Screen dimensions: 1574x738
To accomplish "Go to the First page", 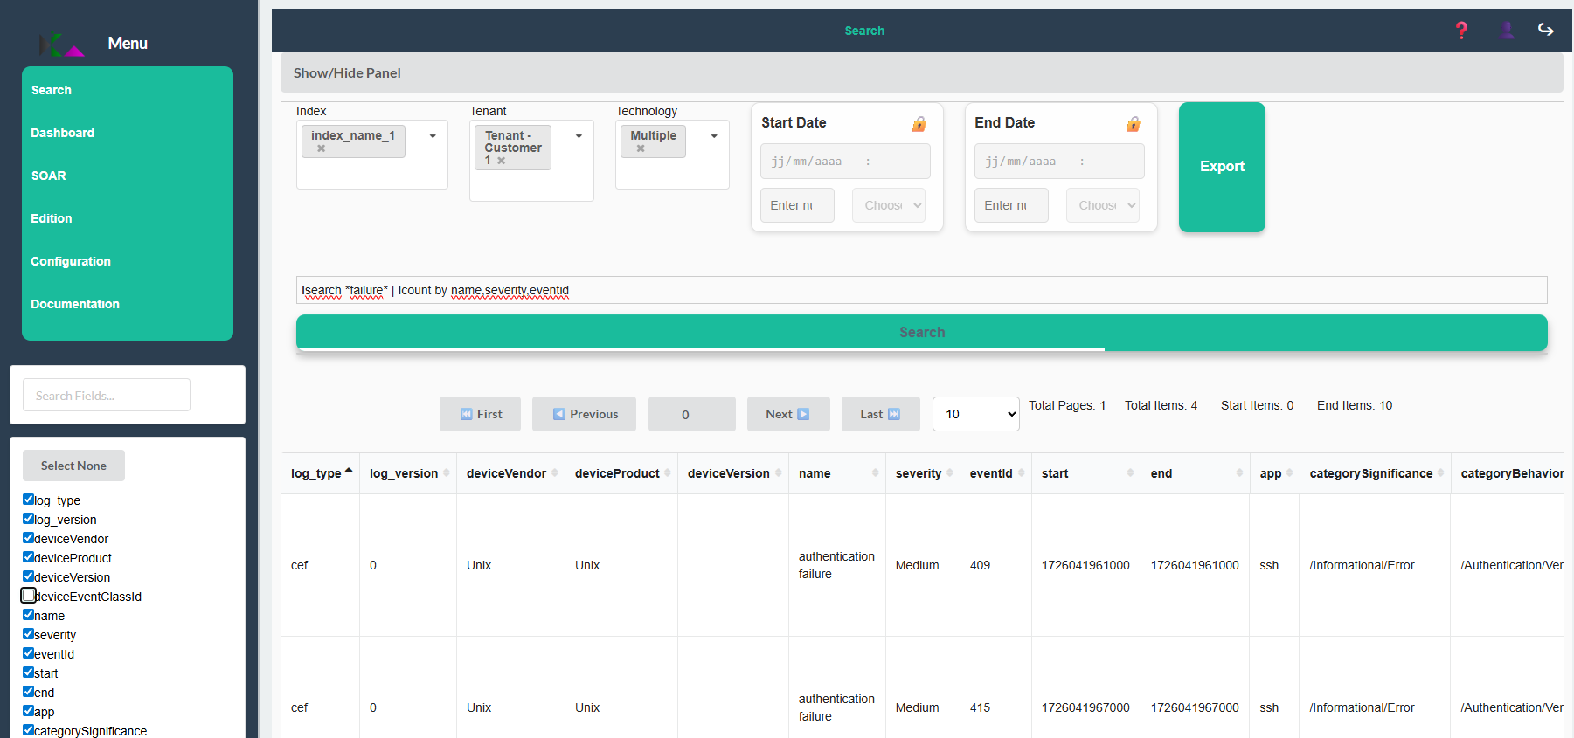I will tap(480, 414).
